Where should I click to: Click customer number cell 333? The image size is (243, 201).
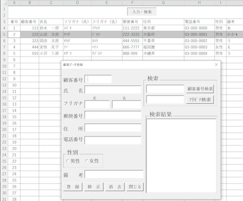tap(30, 41)
